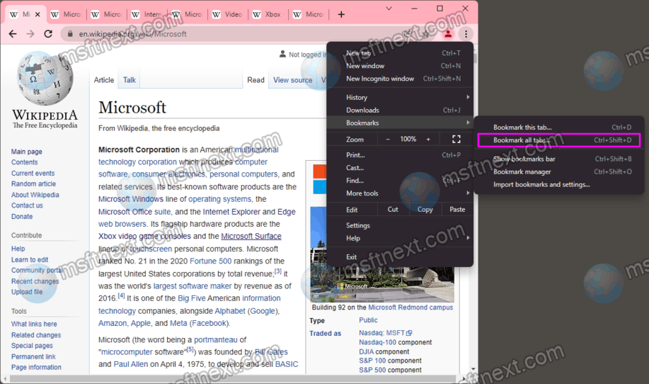
Task: Reload the page with the refresh icon
Action: coord(48,34)
